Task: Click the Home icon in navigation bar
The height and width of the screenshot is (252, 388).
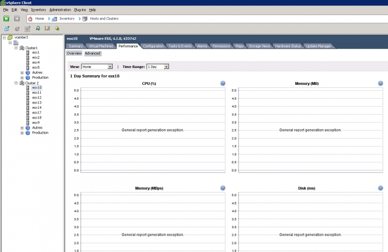Action: coord(30,18)
